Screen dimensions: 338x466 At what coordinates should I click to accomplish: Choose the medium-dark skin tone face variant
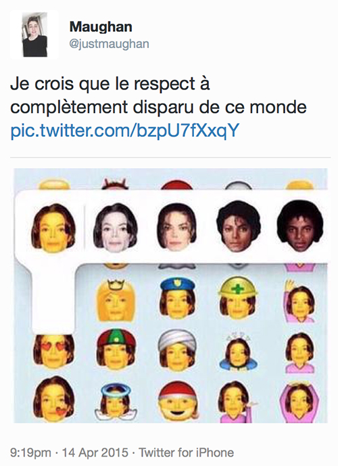[x=239, y=226]
